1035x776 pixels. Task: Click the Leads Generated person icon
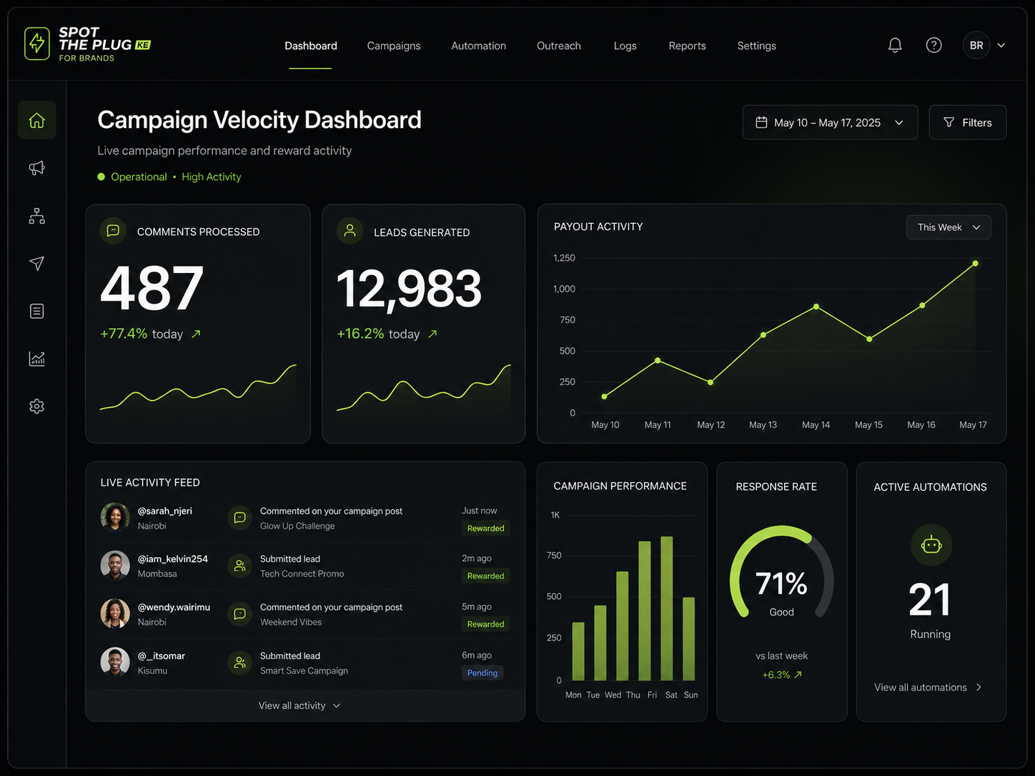point(350,231)
